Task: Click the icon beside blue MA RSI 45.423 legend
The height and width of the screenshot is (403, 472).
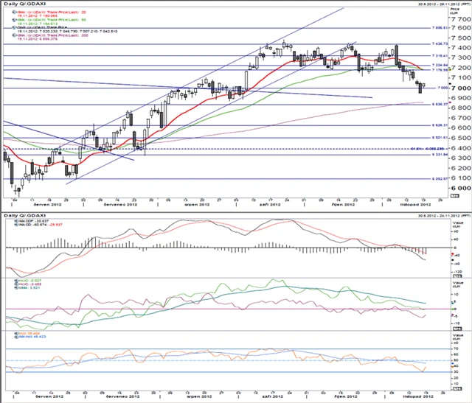Action: pos(16,337)
